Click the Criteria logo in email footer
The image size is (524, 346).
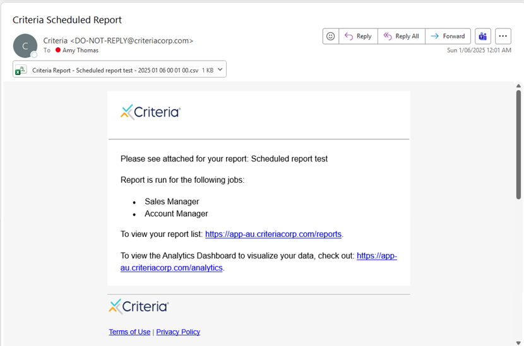tap(139, 307)
